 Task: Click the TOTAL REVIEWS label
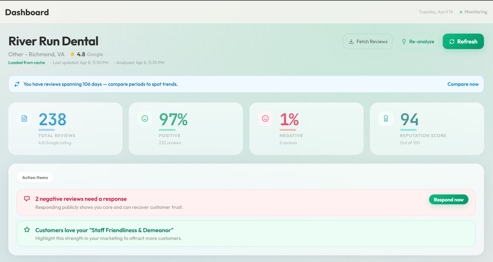(x=57, y=136)
